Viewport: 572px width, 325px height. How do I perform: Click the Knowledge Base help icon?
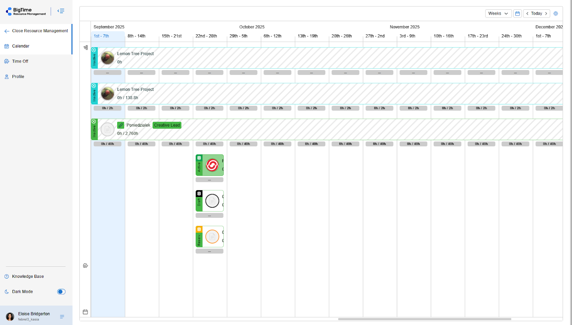(6, 276)
